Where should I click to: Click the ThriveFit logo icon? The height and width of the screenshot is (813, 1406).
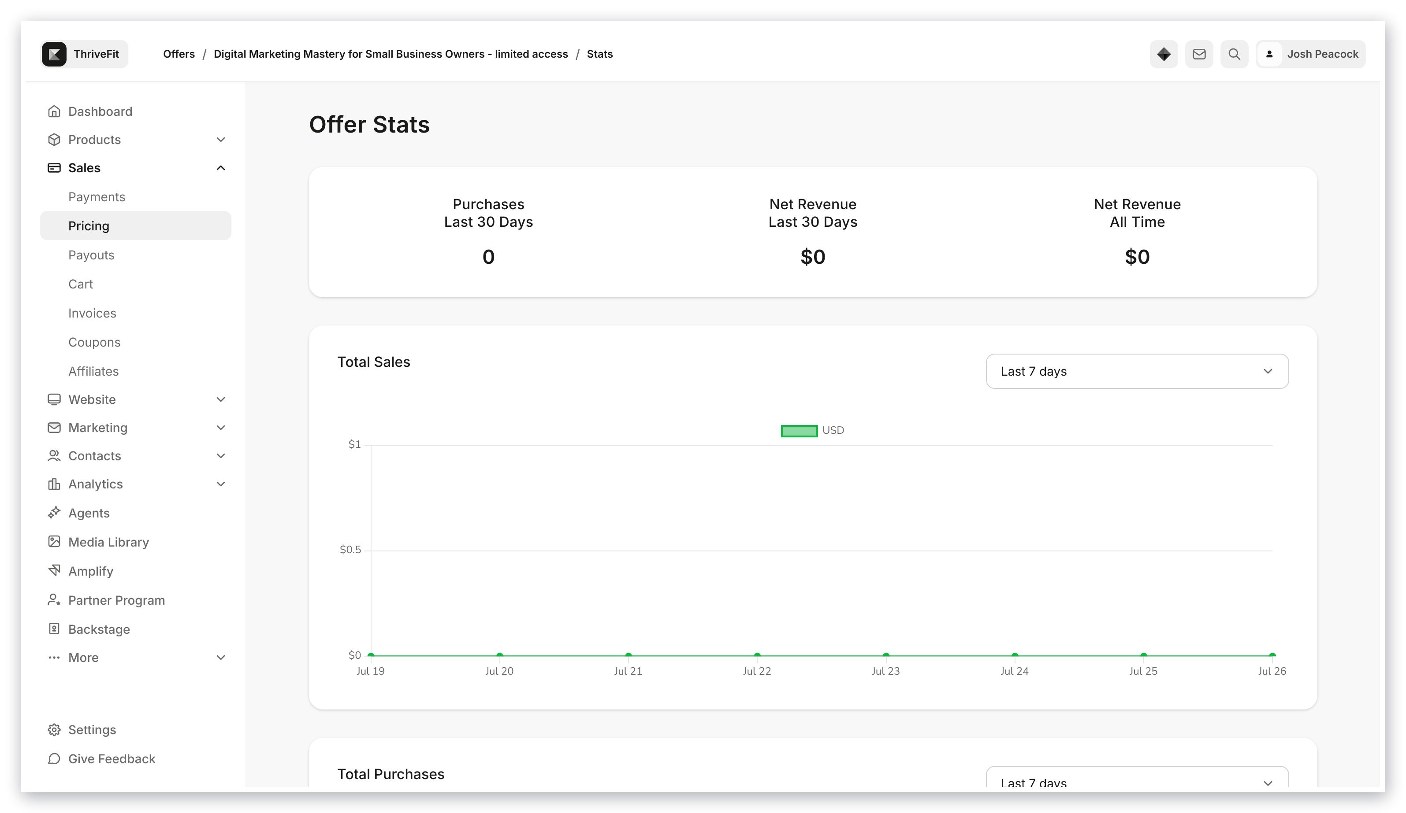pyautogui.click(x=54, y=54)
